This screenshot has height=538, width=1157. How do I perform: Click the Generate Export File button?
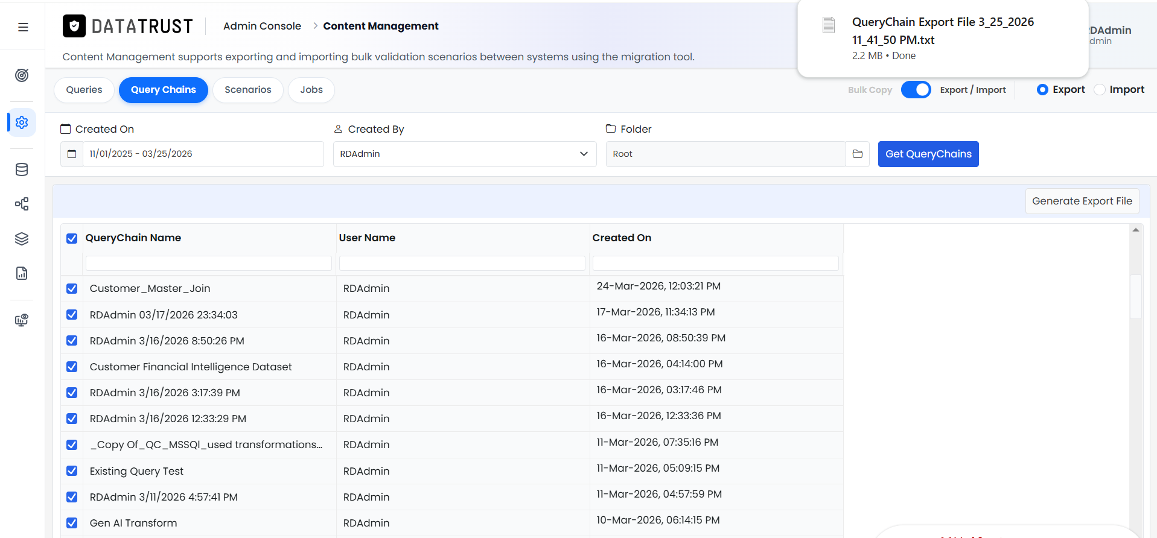(x=1082, y=201)
